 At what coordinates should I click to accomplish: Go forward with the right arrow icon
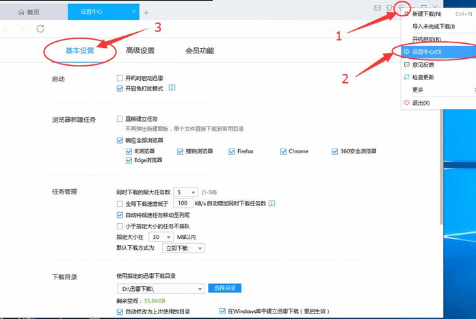click(22, 29)
